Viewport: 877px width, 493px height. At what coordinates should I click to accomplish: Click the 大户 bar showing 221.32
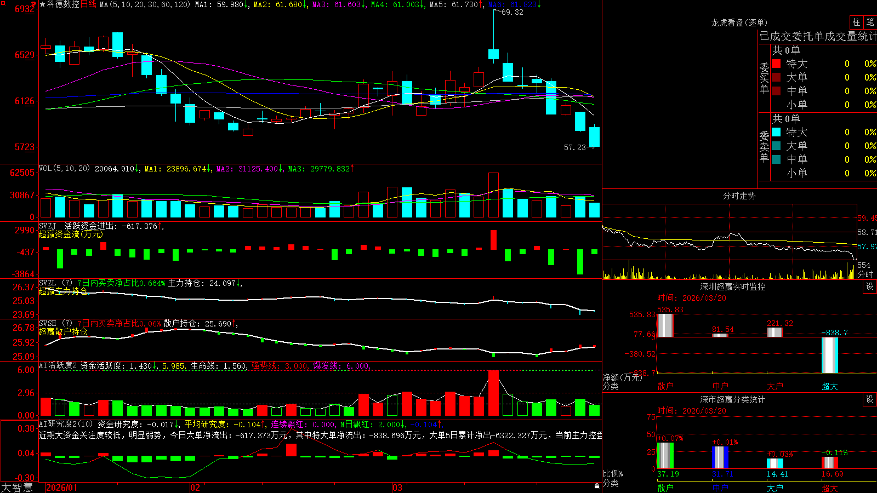pos(775,332)
